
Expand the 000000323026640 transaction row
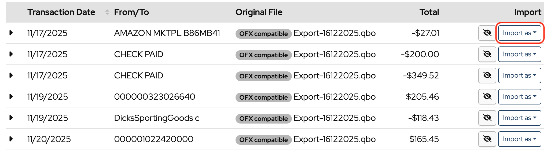(x=11, y=97)
